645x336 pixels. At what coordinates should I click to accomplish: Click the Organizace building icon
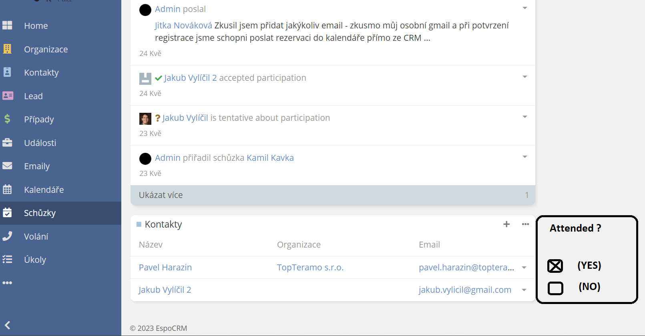pyautogui.click(x=7, y=49)
